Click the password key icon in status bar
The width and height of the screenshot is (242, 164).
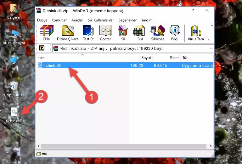coord(45,154)
